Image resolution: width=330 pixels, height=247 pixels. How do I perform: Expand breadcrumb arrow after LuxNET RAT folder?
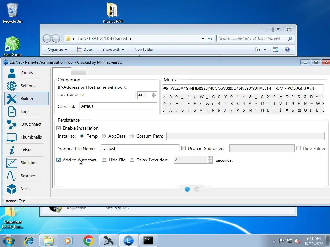[131, 39]
